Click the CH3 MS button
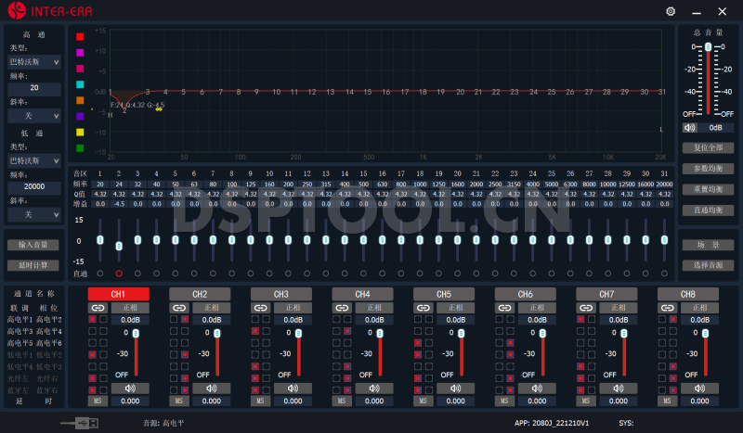This screenshot has height=433, width=743. coord(260,401)
